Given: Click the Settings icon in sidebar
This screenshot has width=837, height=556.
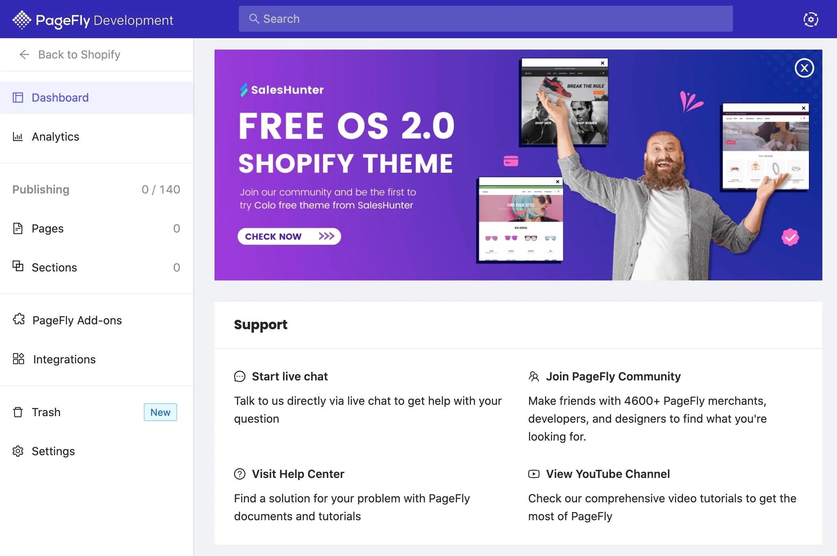Looking at the screenshot, I should (18, 450).
